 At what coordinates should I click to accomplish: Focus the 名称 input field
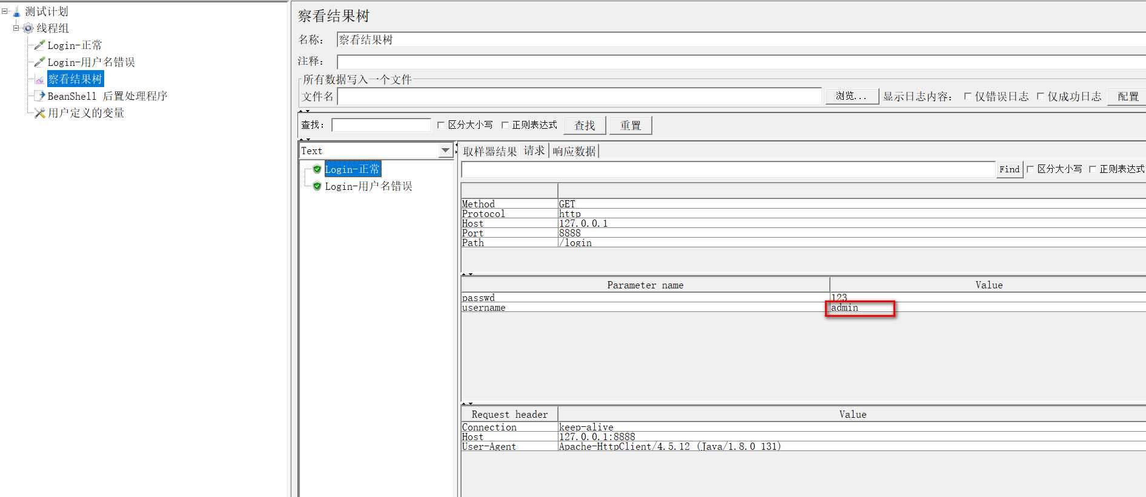[x=741, y=40]
